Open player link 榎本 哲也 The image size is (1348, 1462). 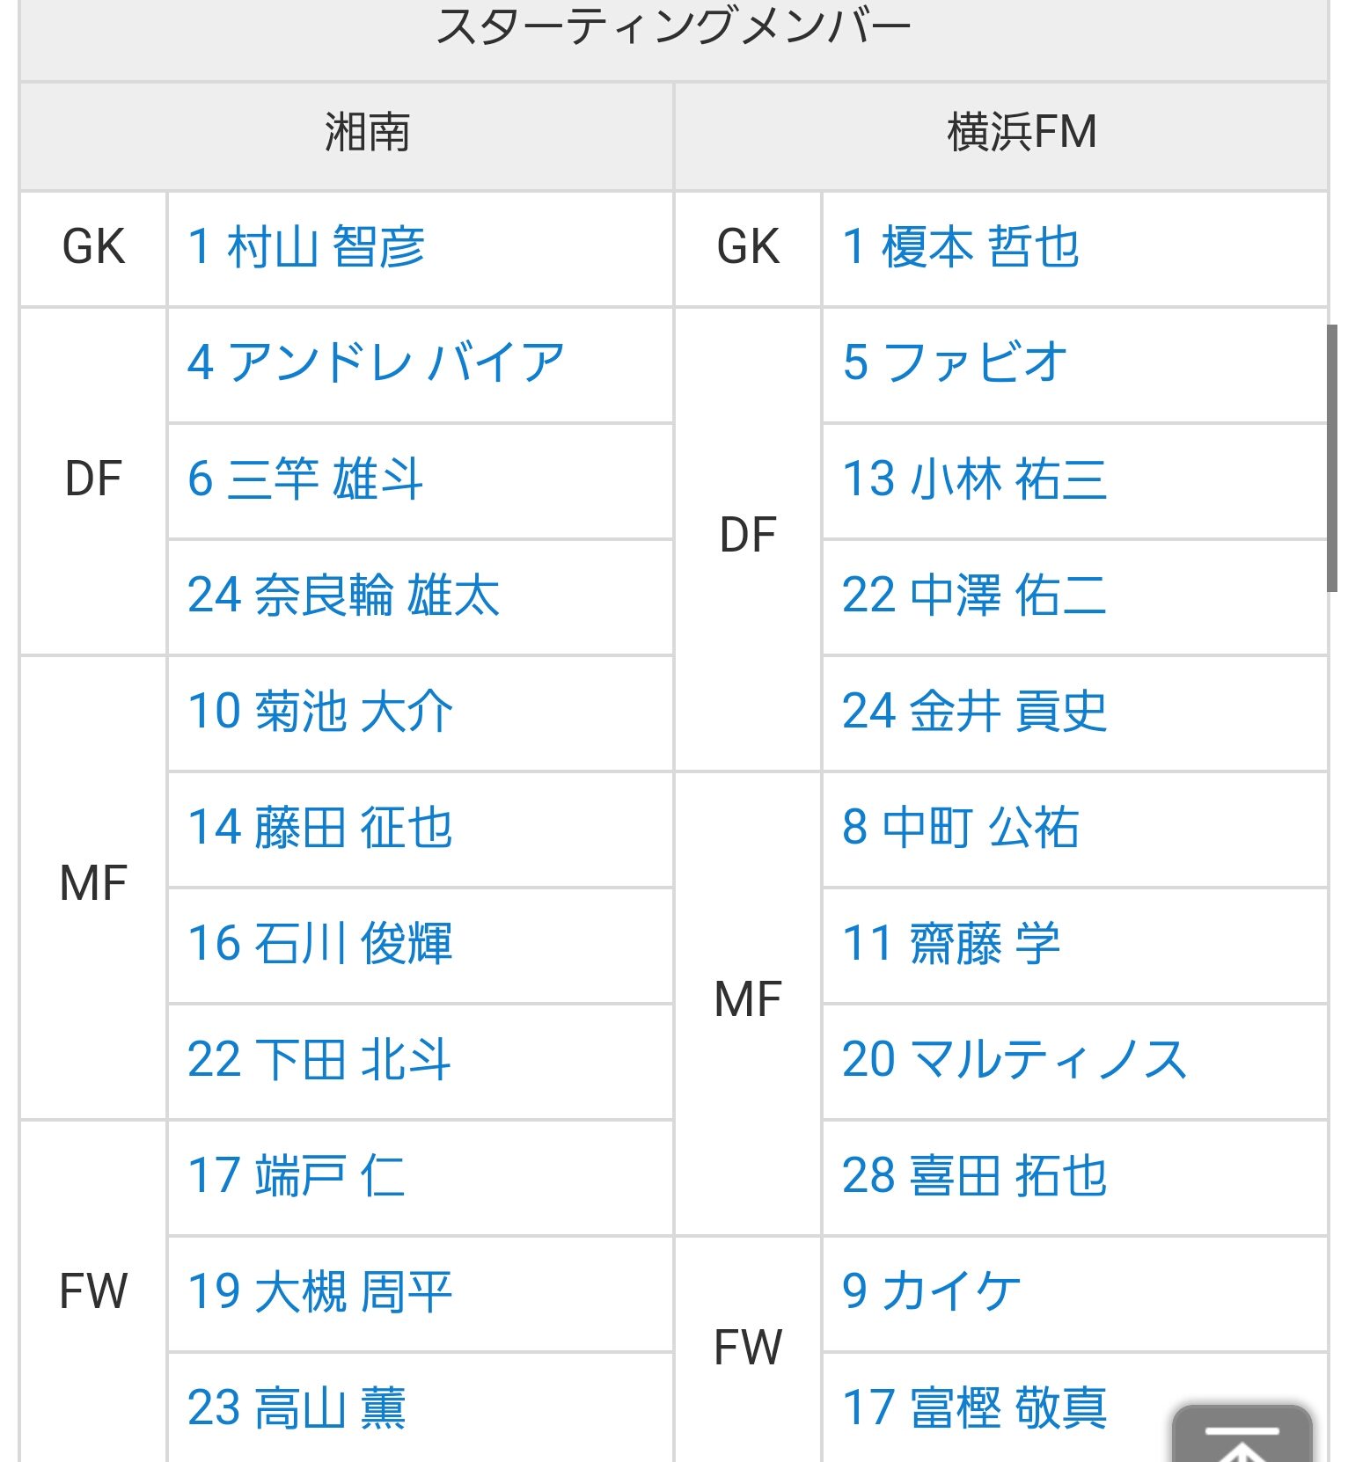[x=960, y=246]
